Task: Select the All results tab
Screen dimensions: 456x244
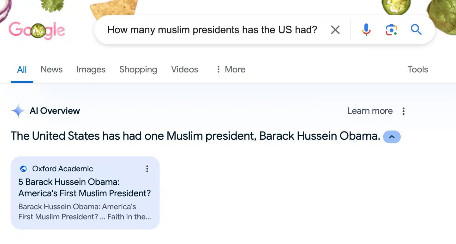Action: pyautogui.click(x=22, y=69)
